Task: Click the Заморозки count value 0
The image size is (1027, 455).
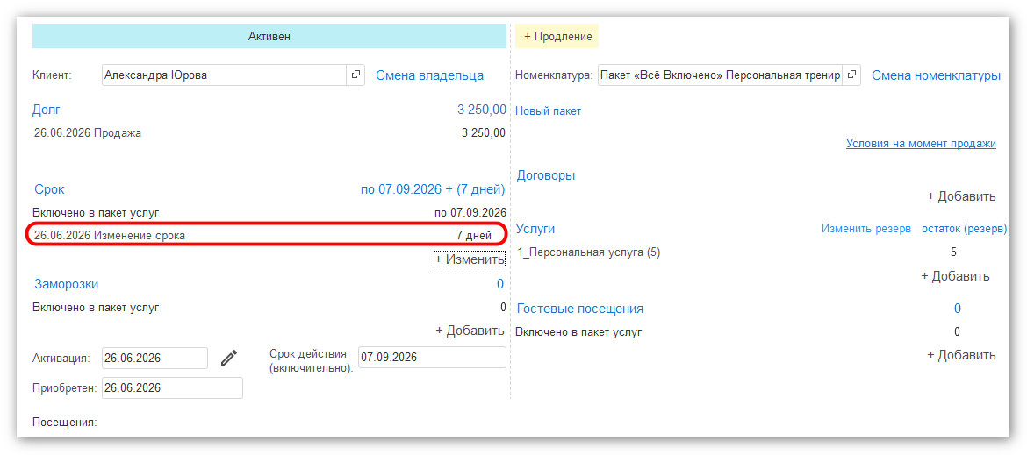Action: coord(500,284)
